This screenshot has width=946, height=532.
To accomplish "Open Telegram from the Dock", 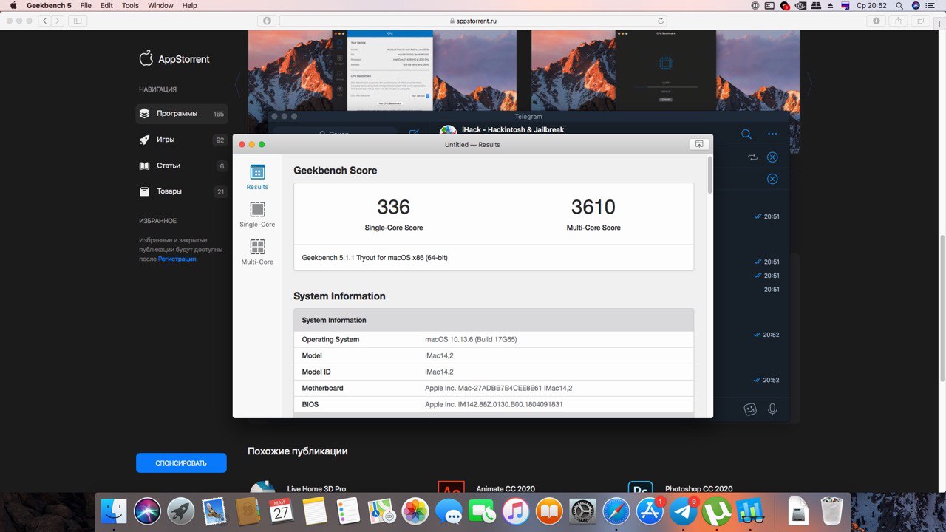I will (684, 511).
